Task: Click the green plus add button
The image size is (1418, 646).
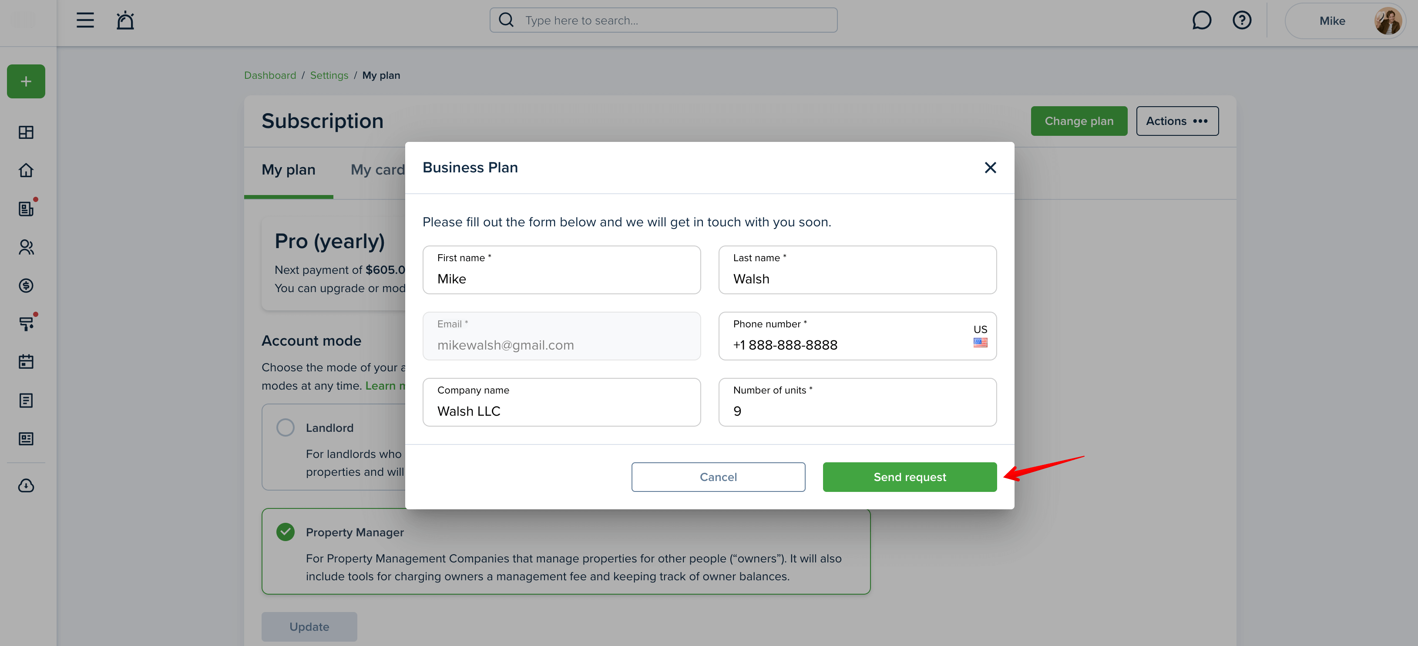Action: click(x=26, y=81)
